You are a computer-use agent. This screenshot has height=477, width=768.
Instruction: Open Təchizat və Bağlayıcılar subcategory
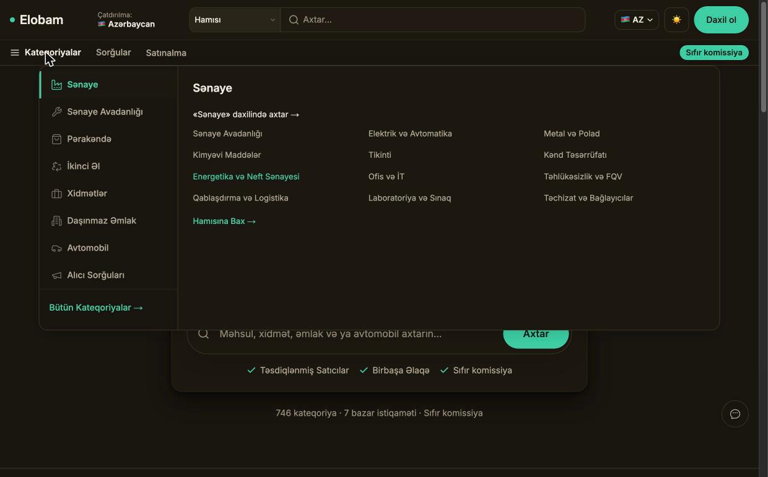point(588,198)
